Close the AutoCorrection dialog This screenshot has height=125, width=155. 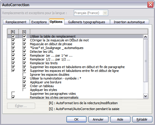(x=150, y=5)
